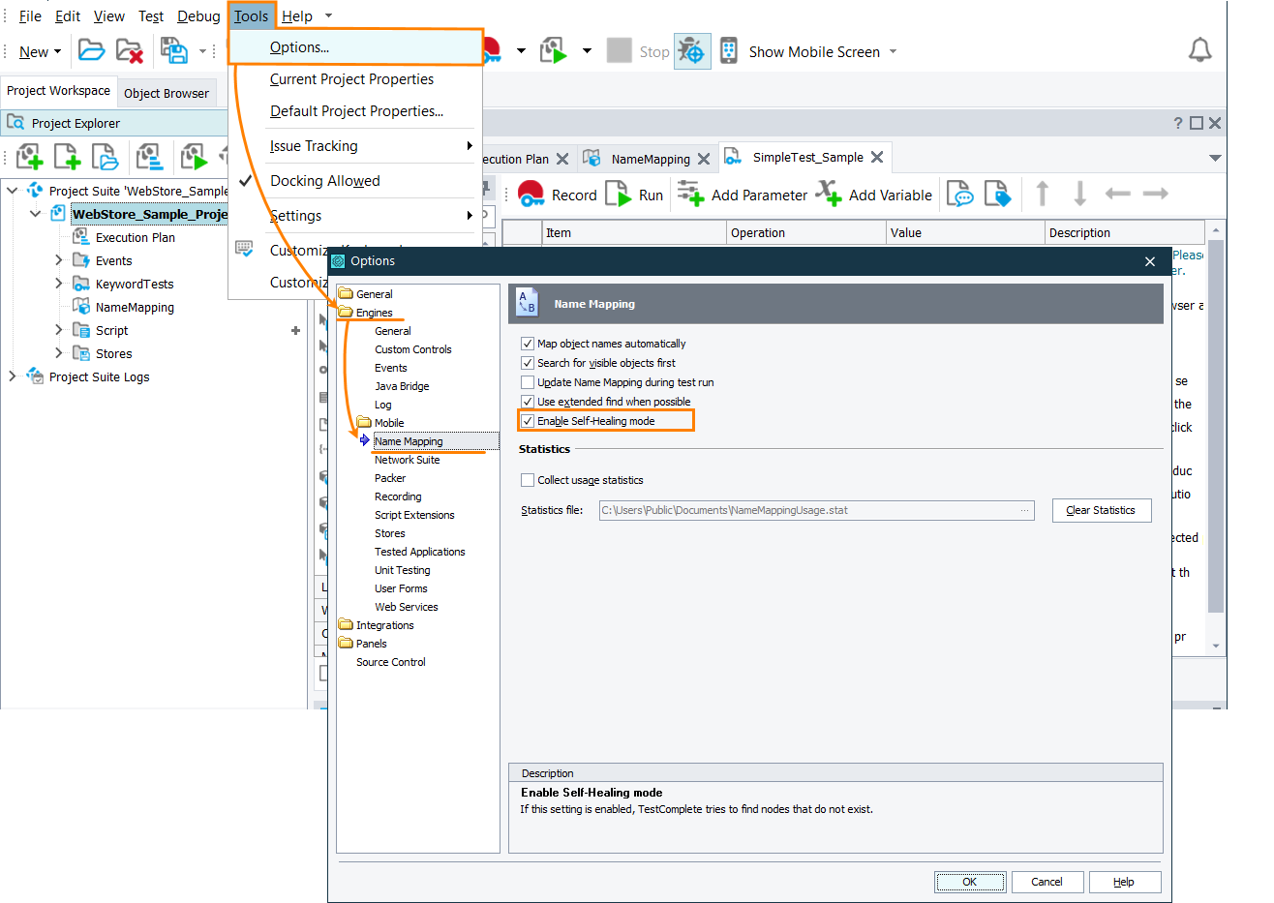The height and width of the screenshot is (903, 1274).
Task: Click the Show Mobile Screen icon
Action: pyautogui.click(x=729, y=51)
